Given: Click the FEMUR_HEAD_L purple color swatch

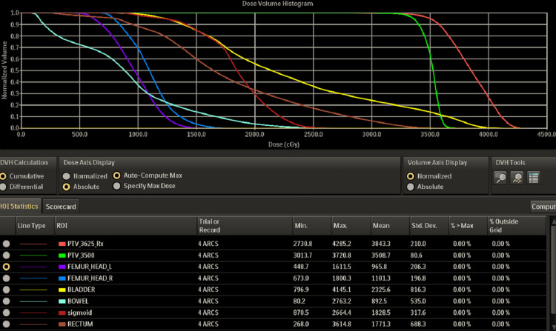Looking at the screenshot, I should coord(62,267).
